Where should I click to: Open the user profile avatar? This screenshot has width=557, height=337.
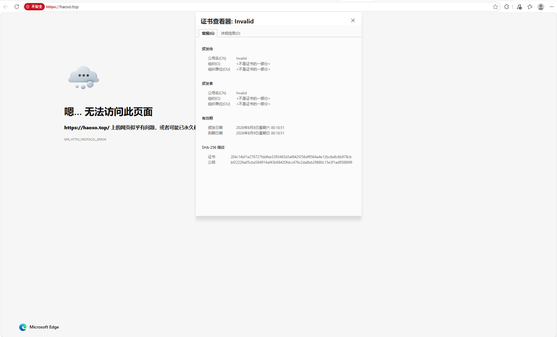point(541,7)
